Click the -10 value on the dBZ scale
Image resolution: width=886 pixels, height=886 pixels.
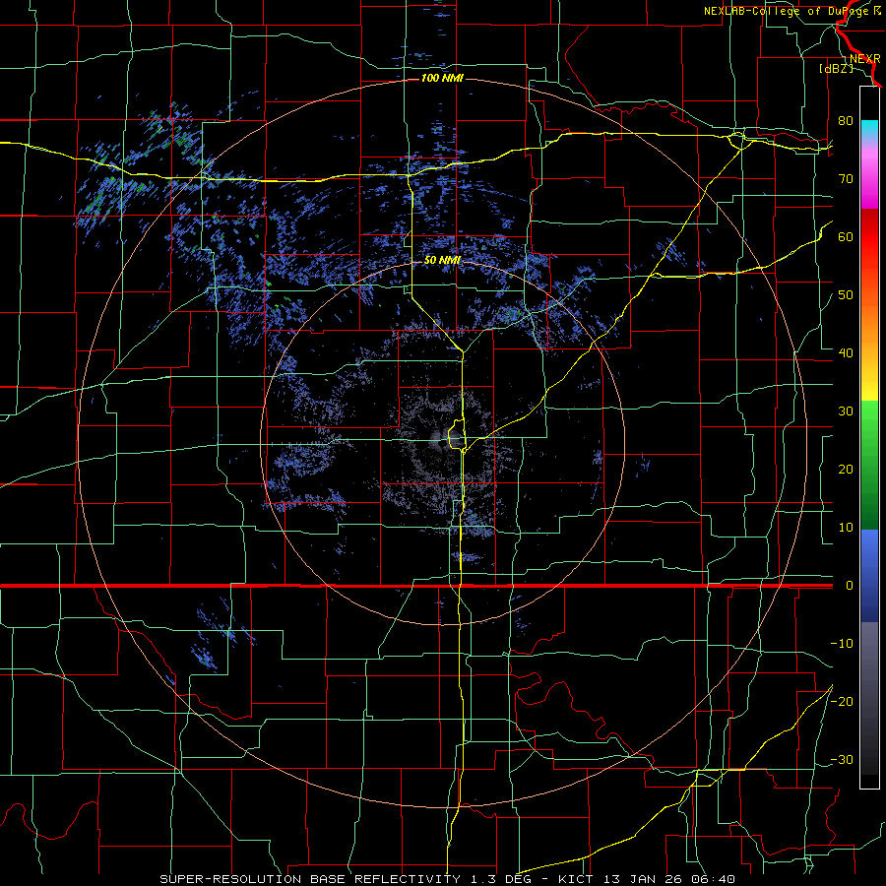coord(842,644)
